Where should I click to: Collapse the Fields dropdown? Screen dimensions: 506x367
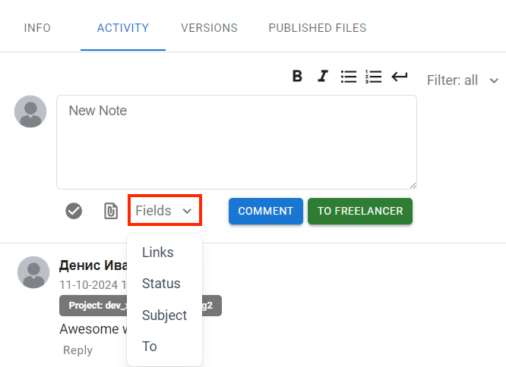[164, 211]
